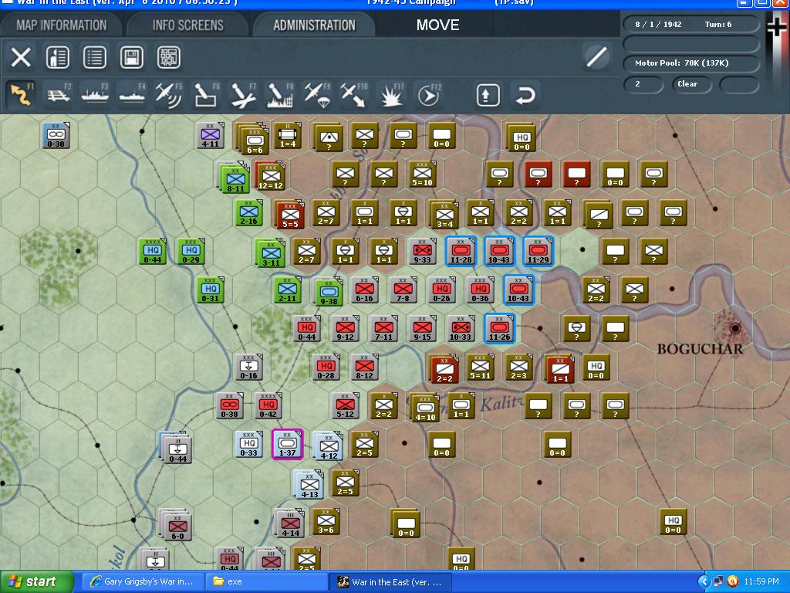The height and width of the screenshot is (593, 790).
Task: Open the exe folder taskbar item
Action: [x=267, y=582]
